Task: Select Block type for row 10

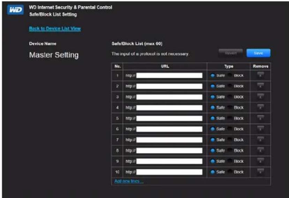Action: (230, 172)
